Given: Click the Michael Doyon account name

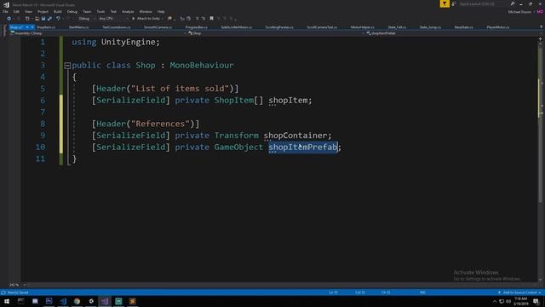Looking at the screenshot, I should pos(519,12).
